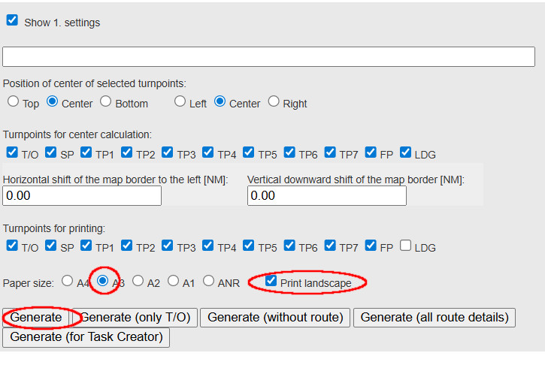Toggle the Show 1. settings checkbox

pyautogui.click(x=12, y=21)
